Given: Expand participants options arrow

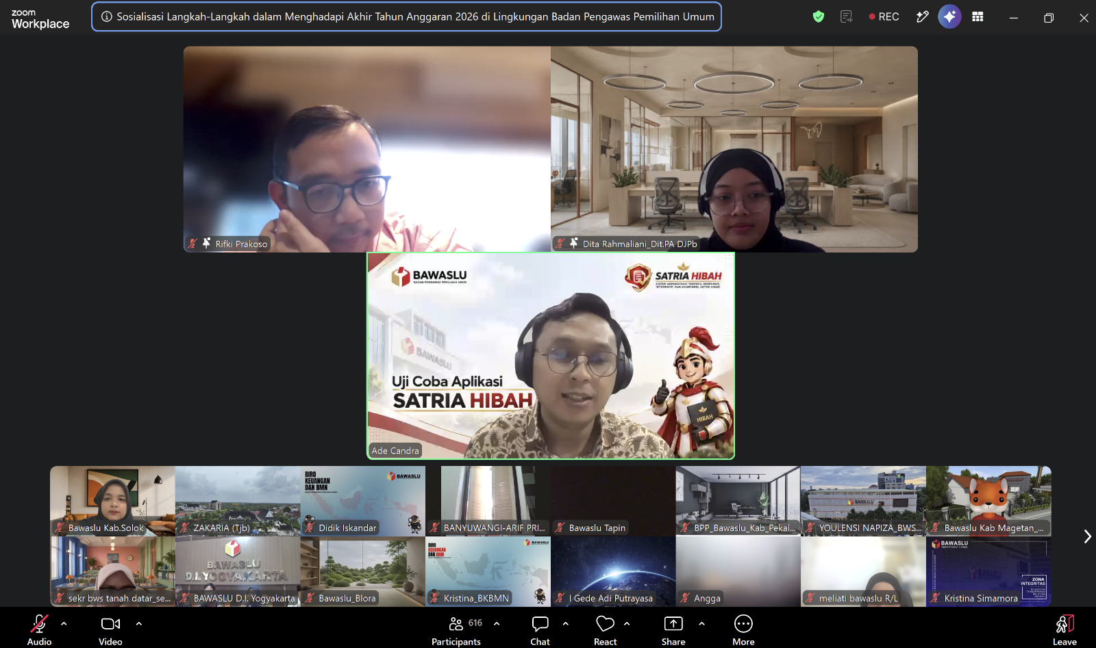Looking at the screenshot, I should pos(497,623).
